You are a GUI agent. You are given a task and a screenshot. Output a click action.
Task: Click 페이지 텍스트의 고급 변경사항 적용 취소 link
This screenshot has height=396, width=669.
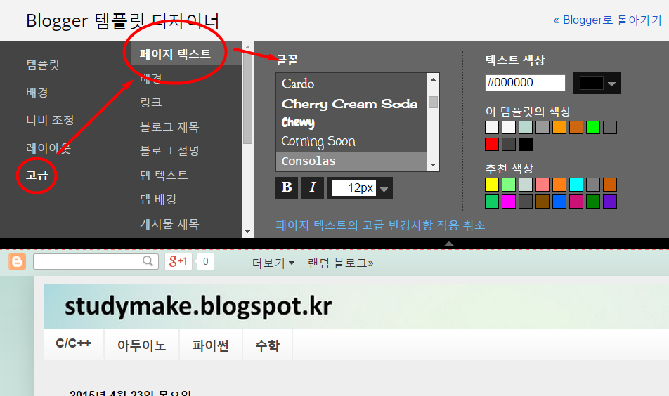click(380, 225)
